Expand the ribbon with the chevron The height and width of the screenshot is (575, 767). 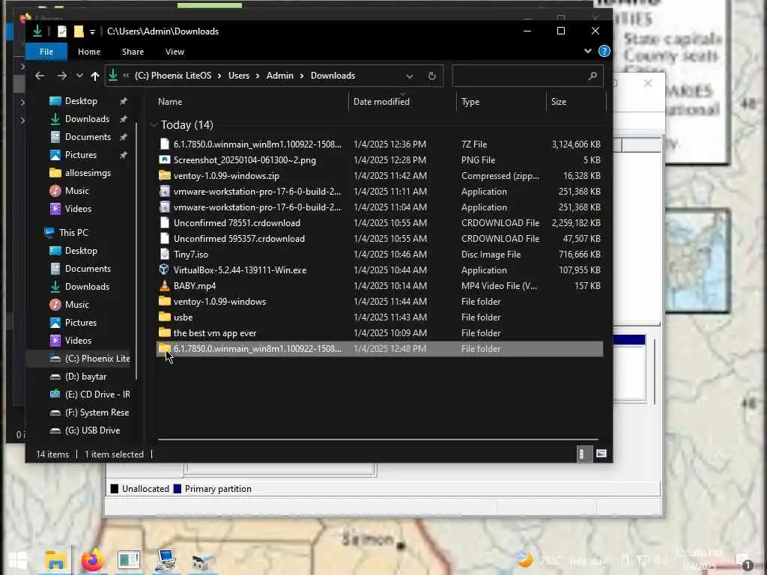(587, 52)
